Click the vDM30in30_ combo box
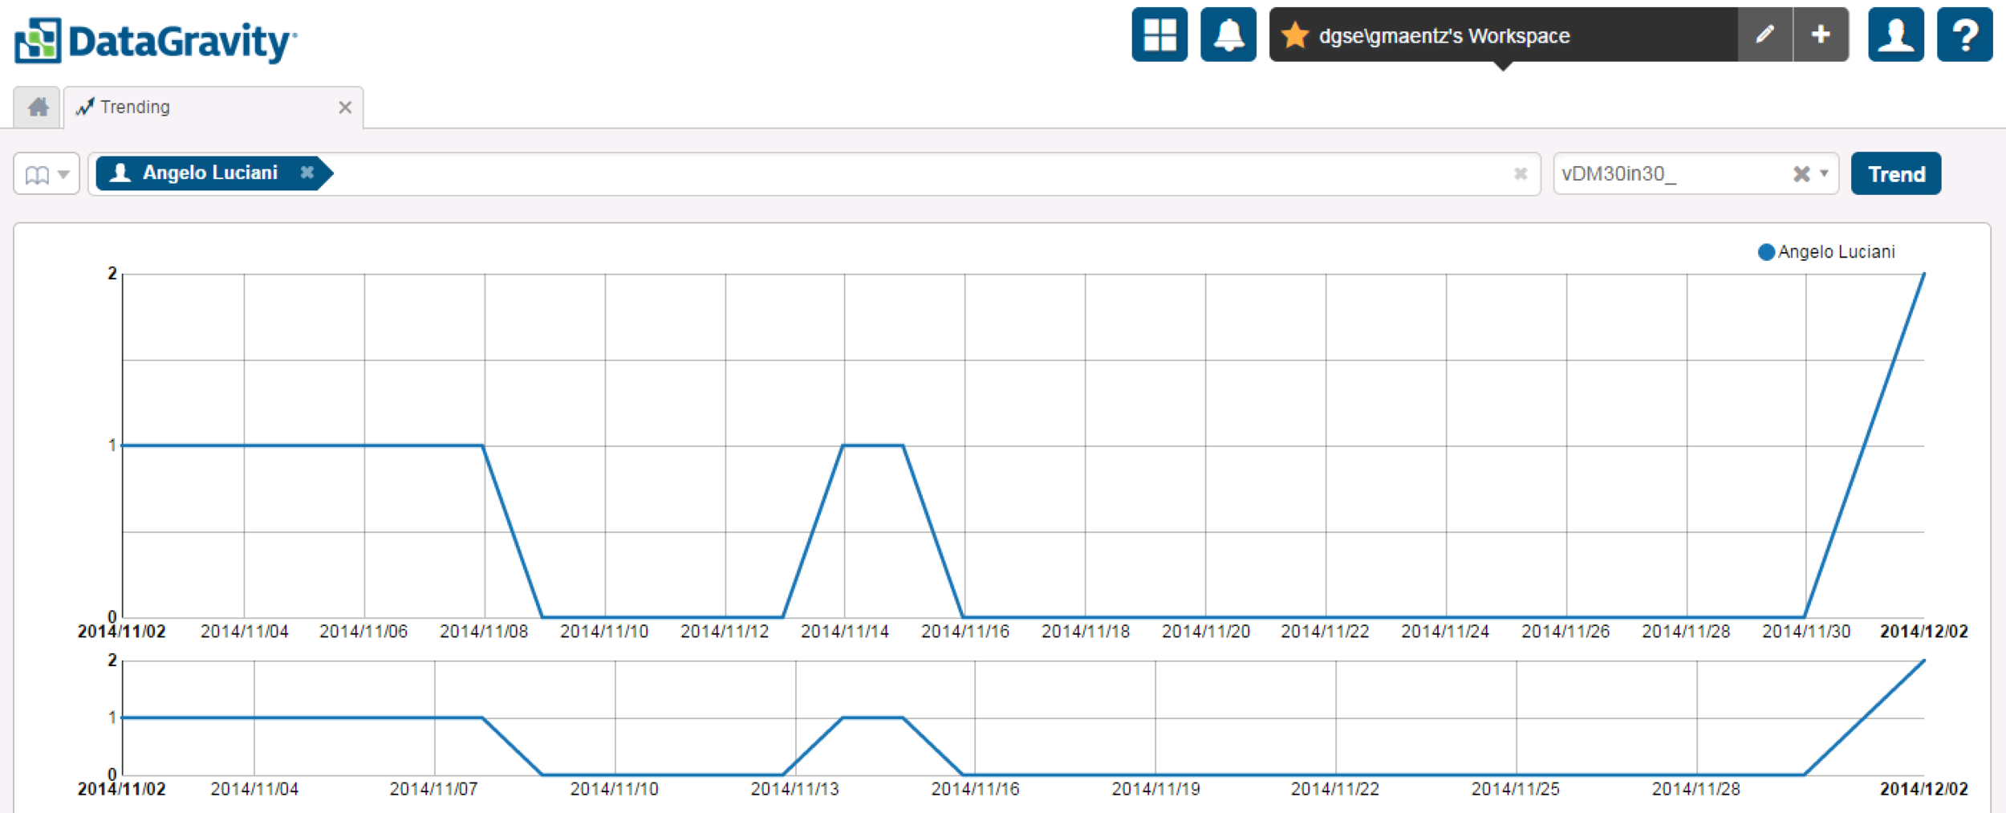The image size is (2006, 813). click(1695, 173)
